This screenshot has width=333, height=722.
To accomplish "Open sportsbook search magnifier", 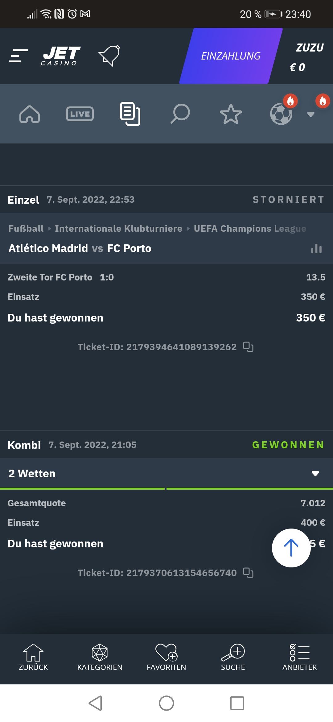I will point(180,114).
